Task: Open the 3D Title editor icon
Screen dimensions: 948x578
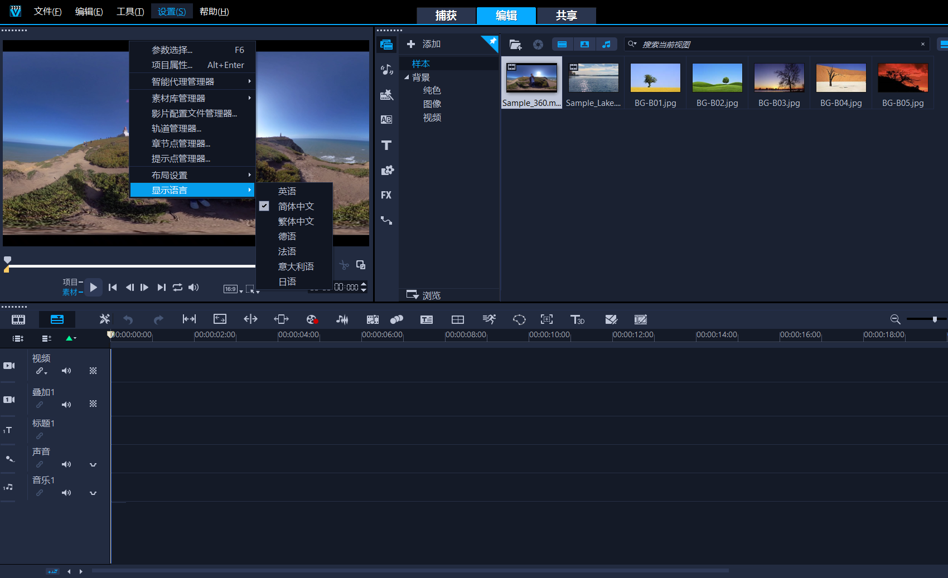Action: click(x=577, y=319)
